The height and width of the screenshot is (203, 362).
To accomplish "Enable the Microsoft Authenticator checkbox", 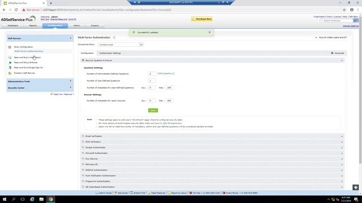I will (83, 153).
